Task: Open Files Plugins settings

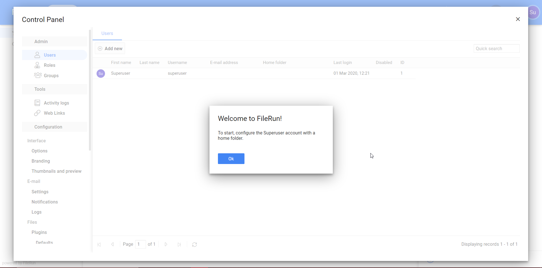Action: coord(39,232)
